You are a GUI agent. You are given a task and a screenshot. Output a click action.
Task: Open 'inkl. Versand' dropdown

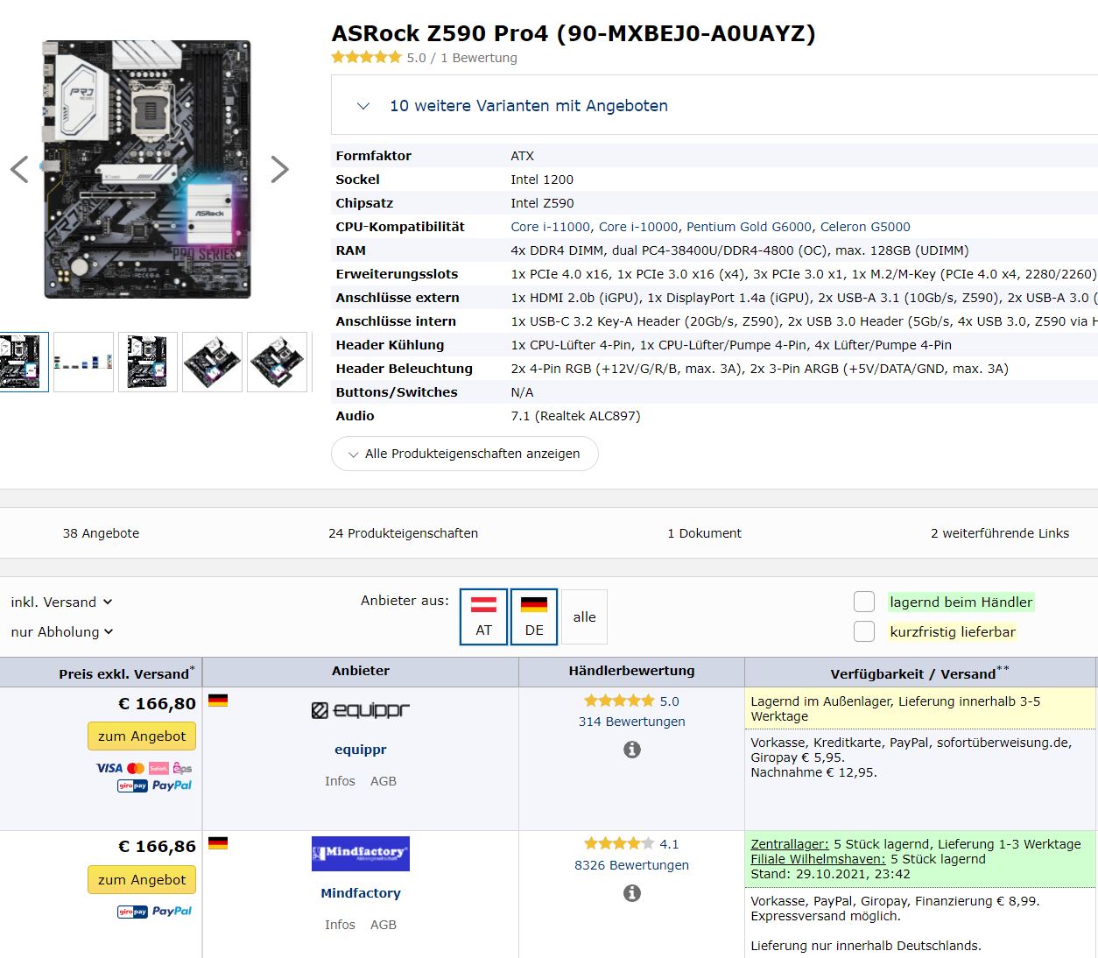click(61, 602)
